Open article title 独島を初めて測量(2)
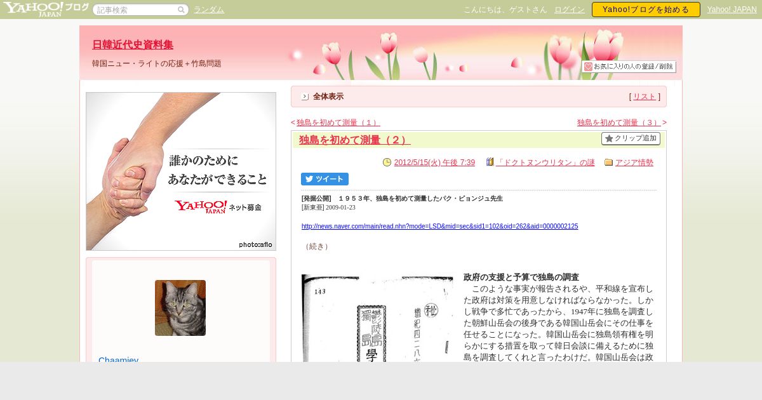This screenshot has width=762, height=400. coord(354,140)
